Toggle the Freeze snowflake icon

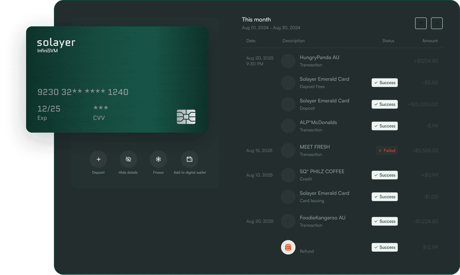[159, 159]
